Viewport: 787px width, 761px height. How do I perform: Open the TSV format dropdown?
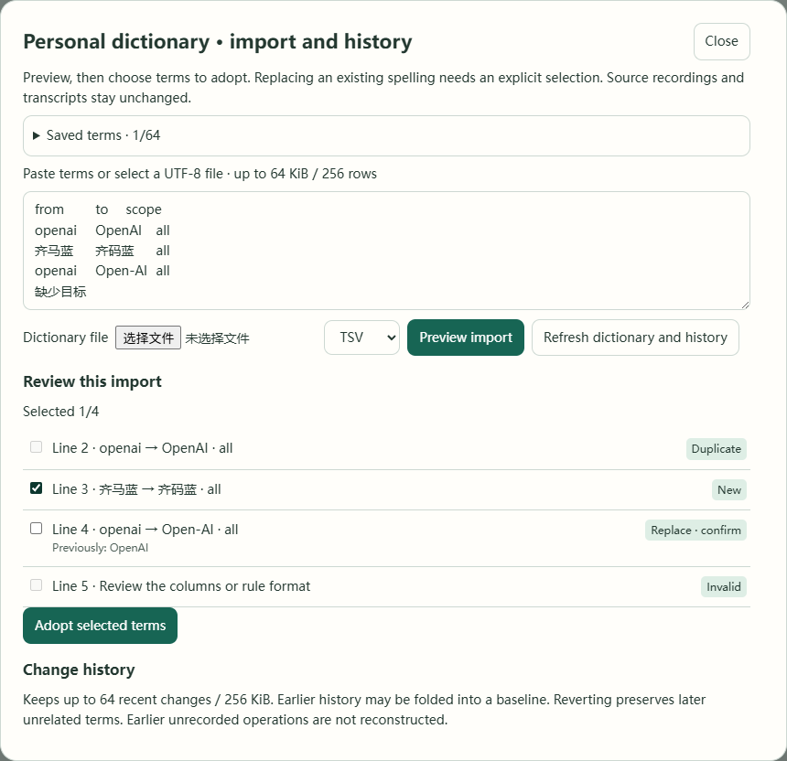click(x=361, y=338)
